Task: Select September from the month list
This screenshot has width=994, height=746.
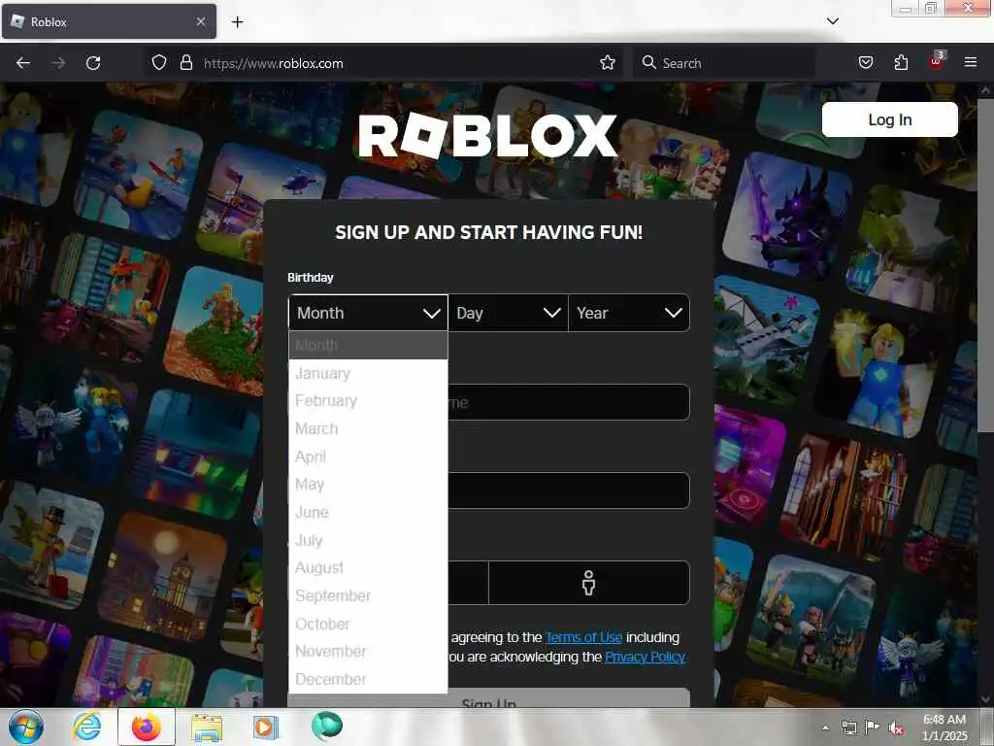Action: (368, 595)
